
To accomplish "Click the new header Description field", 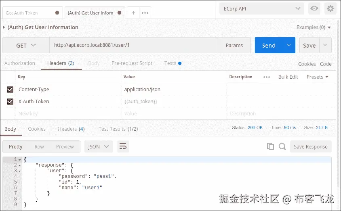I will coord(281,113).
